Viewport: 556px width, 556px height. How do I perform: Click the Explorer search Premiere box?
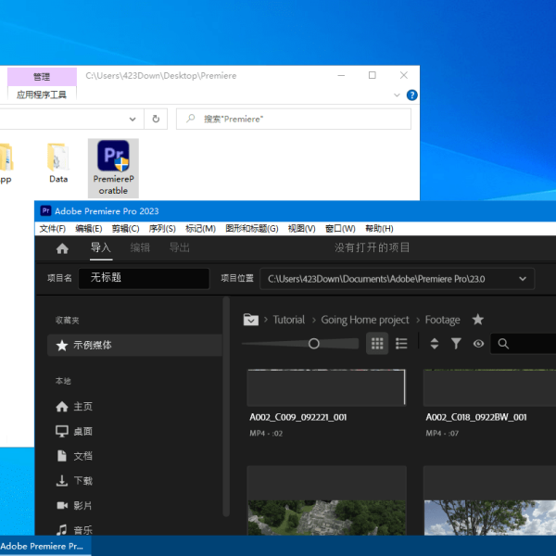click(294, 119)
